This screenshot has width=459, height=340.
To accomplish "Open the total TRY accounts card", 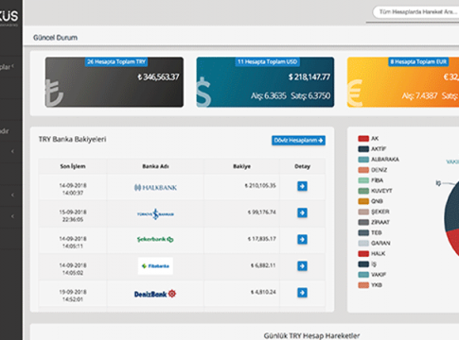I will point(115,82).
